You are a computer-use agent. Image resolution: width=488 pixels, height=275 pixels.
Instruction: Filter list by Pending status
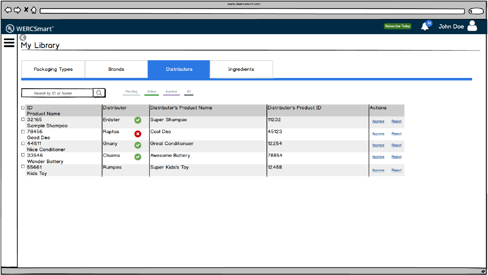(131, 92)
